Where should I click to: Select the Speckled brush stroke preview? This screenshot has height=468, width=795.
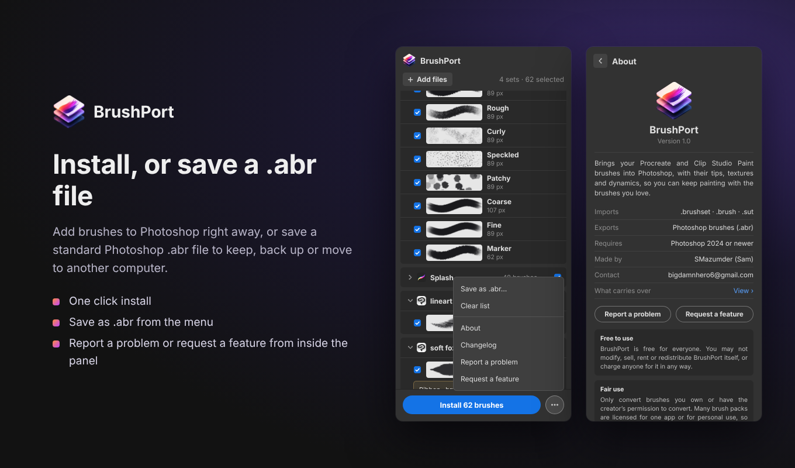click(454, 159)
